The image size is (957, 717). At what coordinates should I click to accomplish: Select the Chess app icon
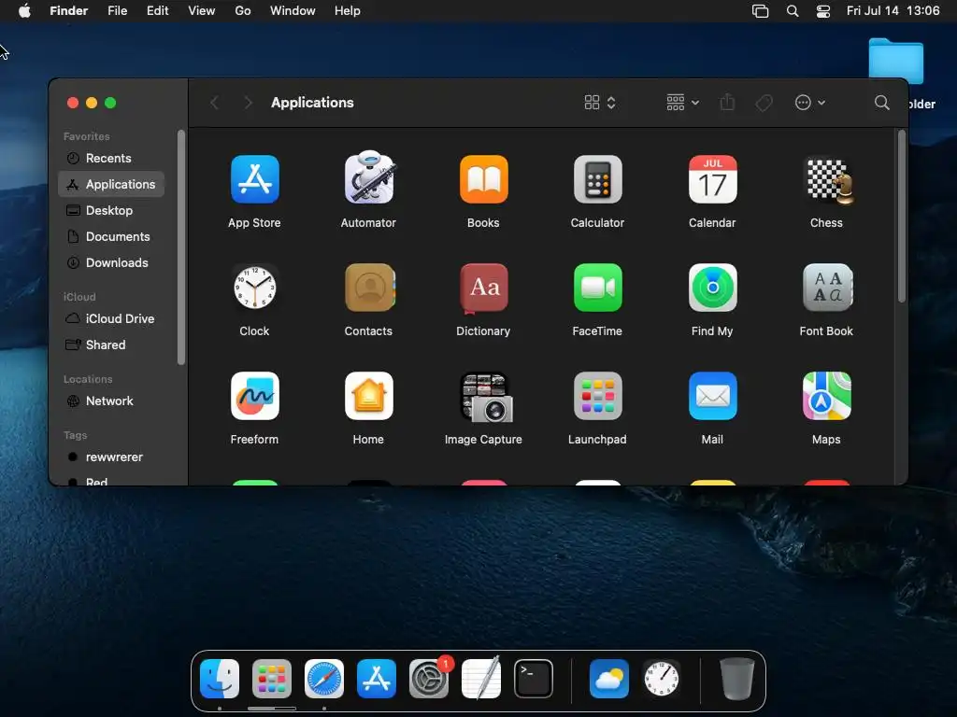[x=827, y=179]
